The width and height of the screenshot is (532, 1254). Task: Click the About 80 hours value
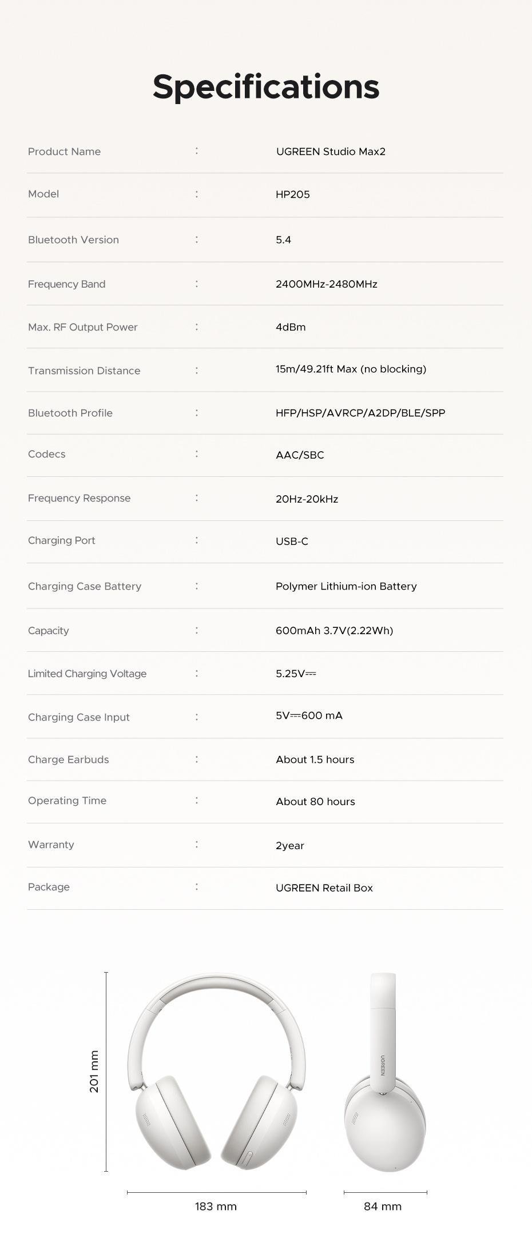pyautogui.click(x=315, y=802)
